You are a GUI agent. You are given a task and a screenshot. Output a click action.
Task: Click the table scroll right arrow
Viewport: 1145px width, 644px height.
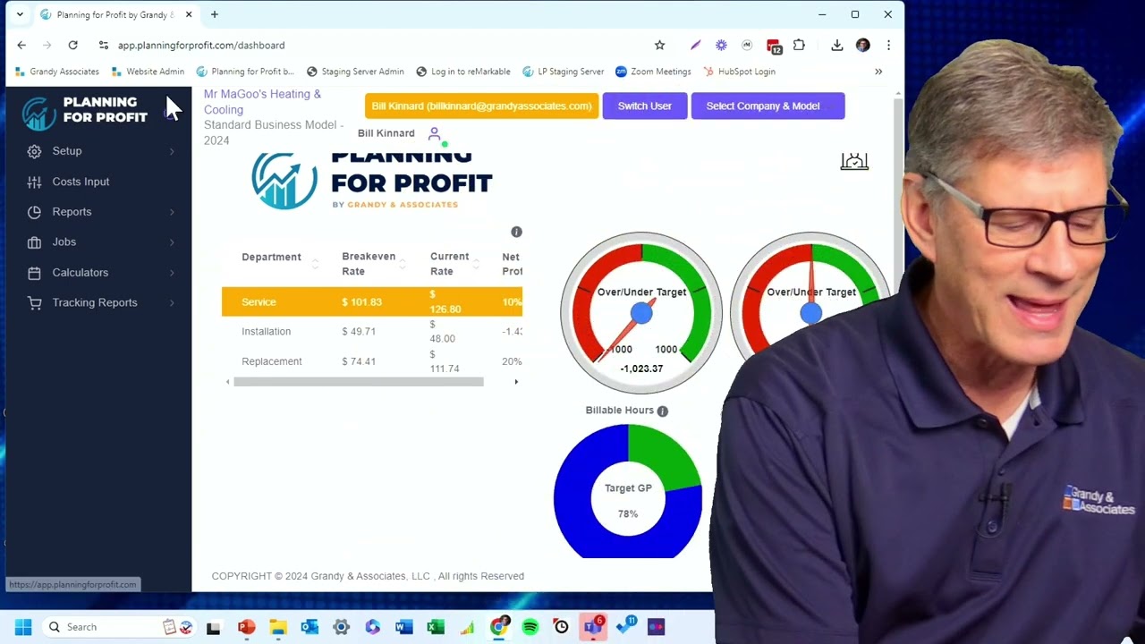pyautogui.click(x=516, y=382)
